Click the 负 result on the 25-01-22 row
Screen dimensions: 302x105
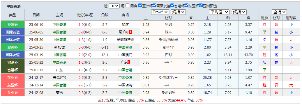(264, 62)
